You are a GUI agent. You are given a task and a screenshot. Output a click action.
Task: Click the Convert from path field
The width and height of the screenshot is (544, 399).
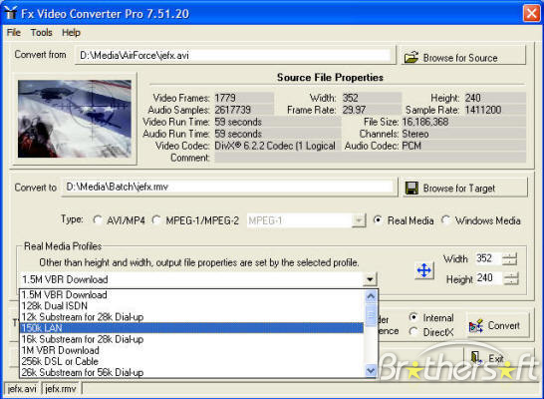tap(234, 56)
